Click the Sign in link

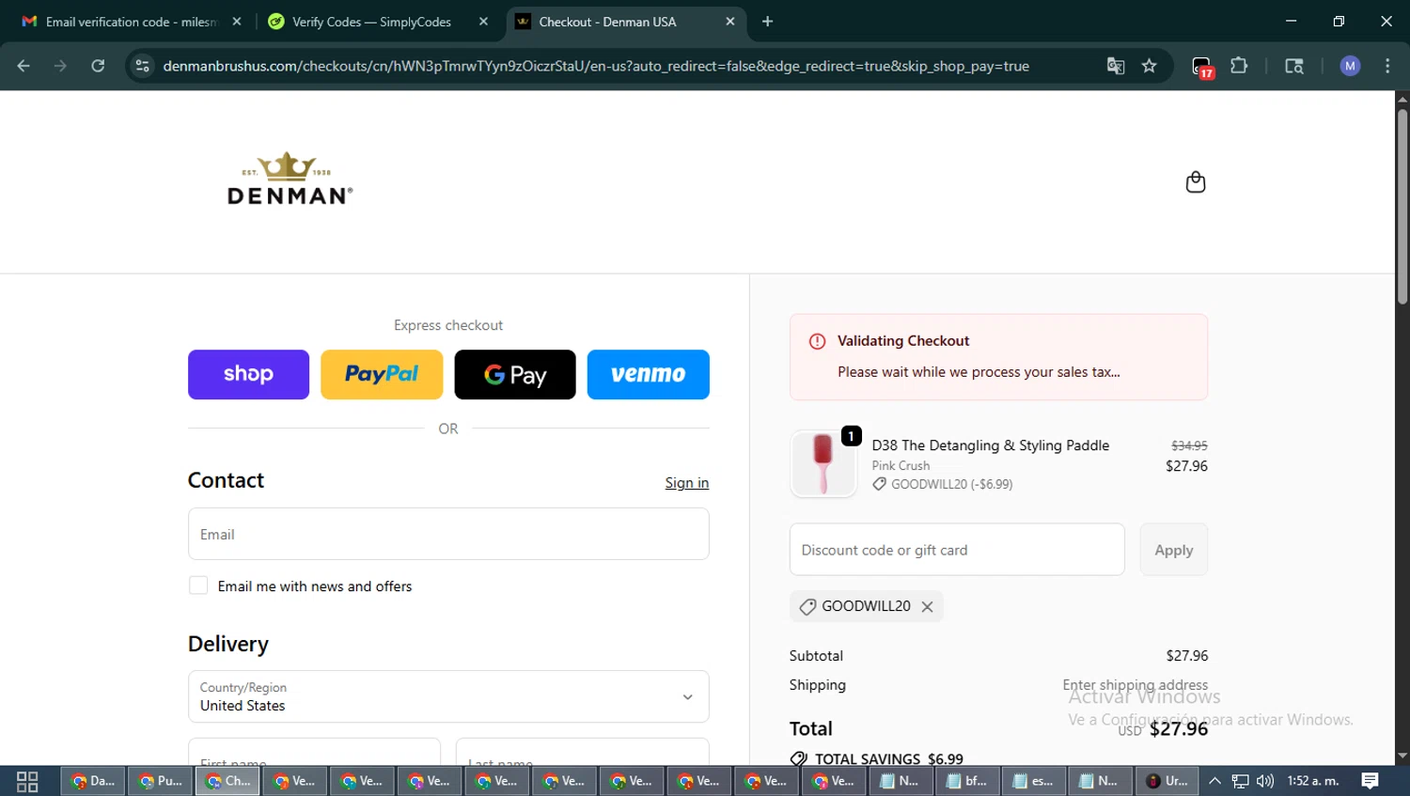pyautogui.click(x=687, y=483)
